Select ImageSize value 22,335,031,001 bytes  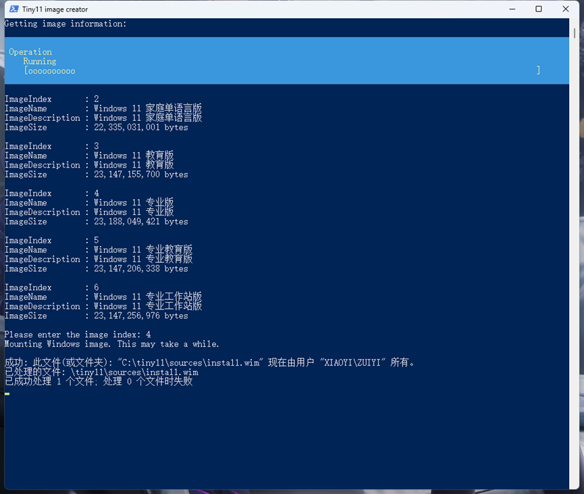click(x=141, y=128)
